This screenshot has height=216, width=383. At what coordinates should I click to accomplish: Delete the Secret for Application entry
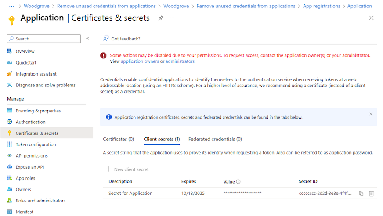tap(372, 194)
